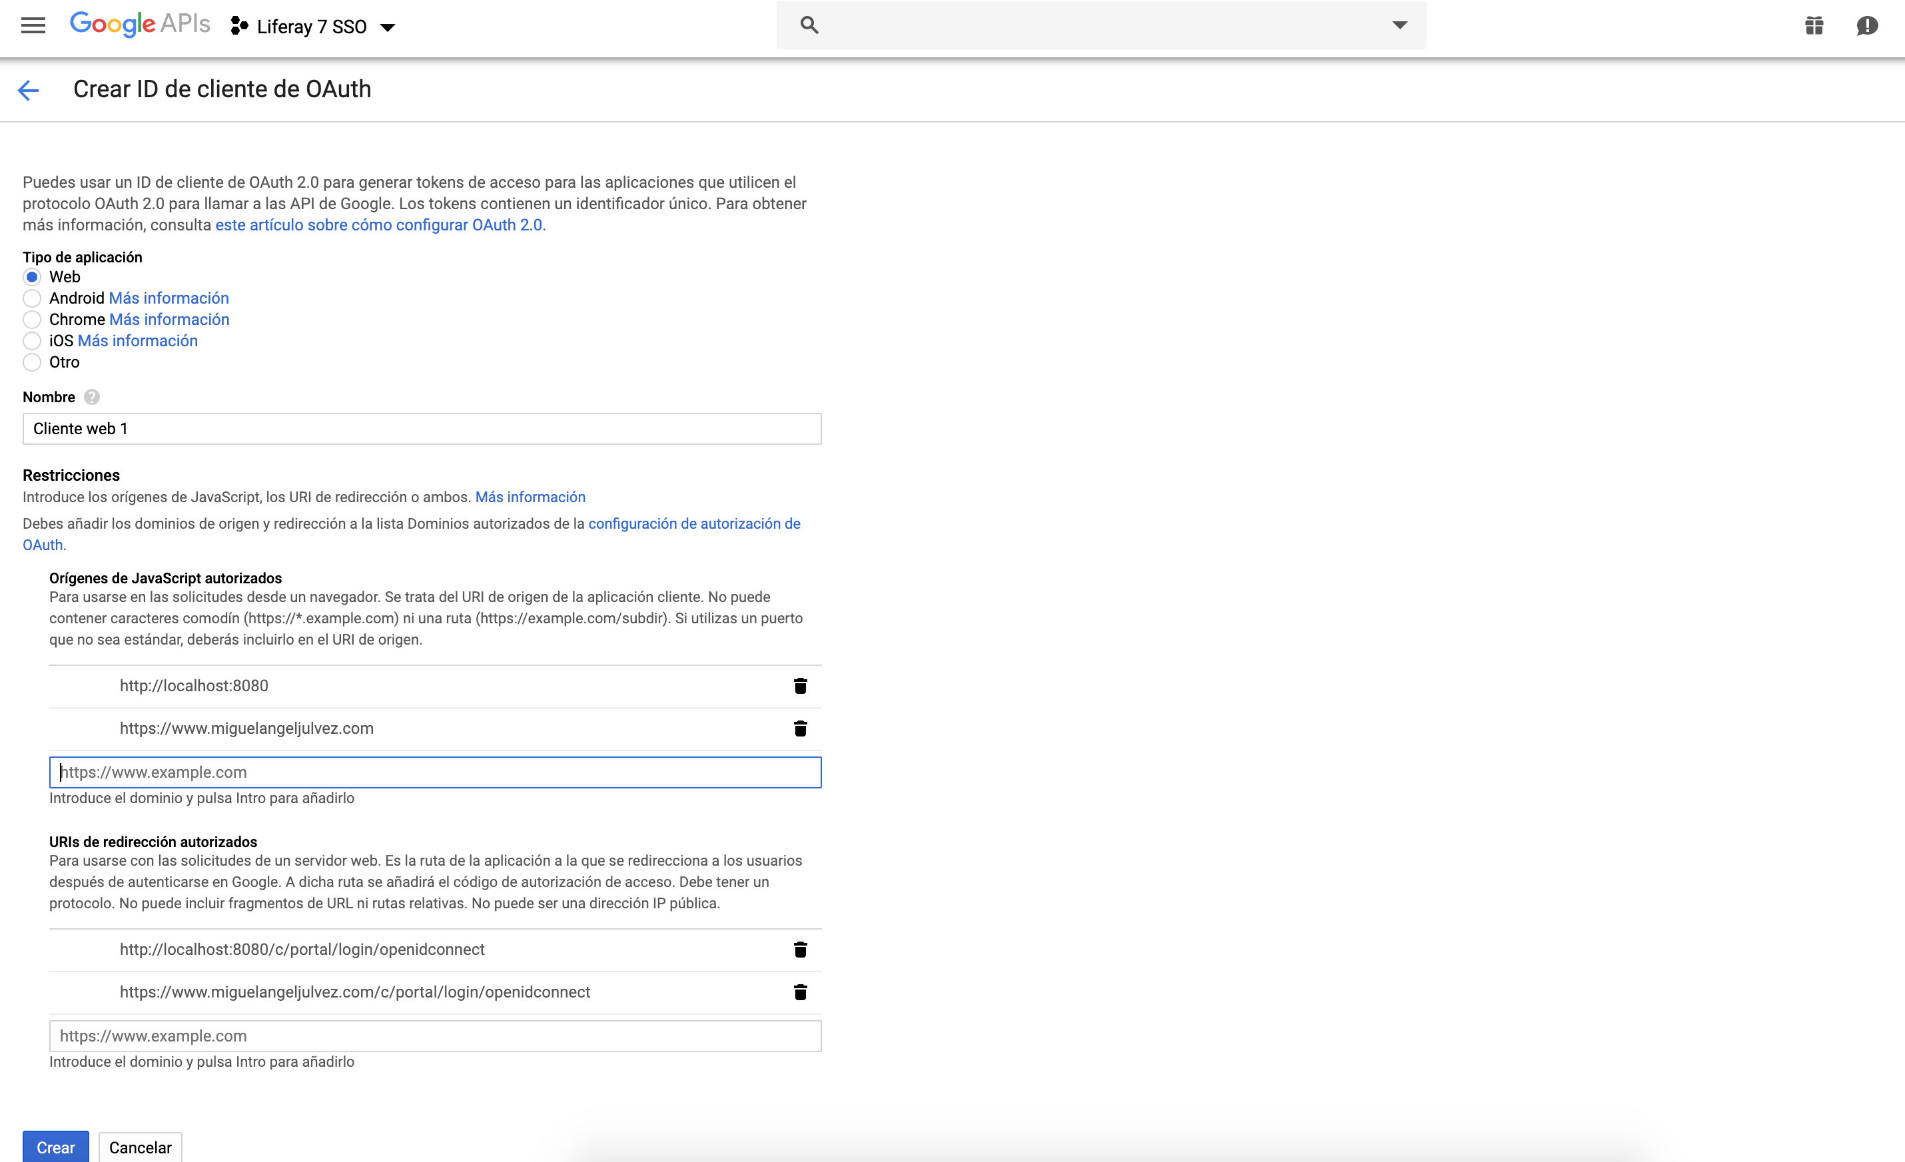Click the Tipo de aplicación label
This screenshot has height=1162, width=1905.
(83, 258)
